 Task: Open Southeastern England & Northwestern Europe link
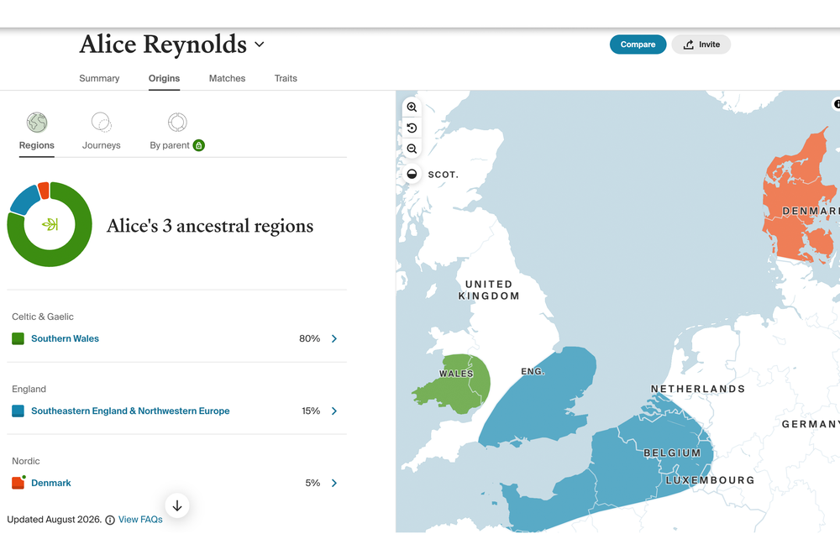[x=130, y=411]
